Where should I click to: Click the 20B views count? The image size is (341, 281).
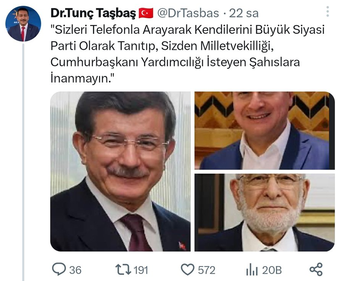[x=272, y=270]
